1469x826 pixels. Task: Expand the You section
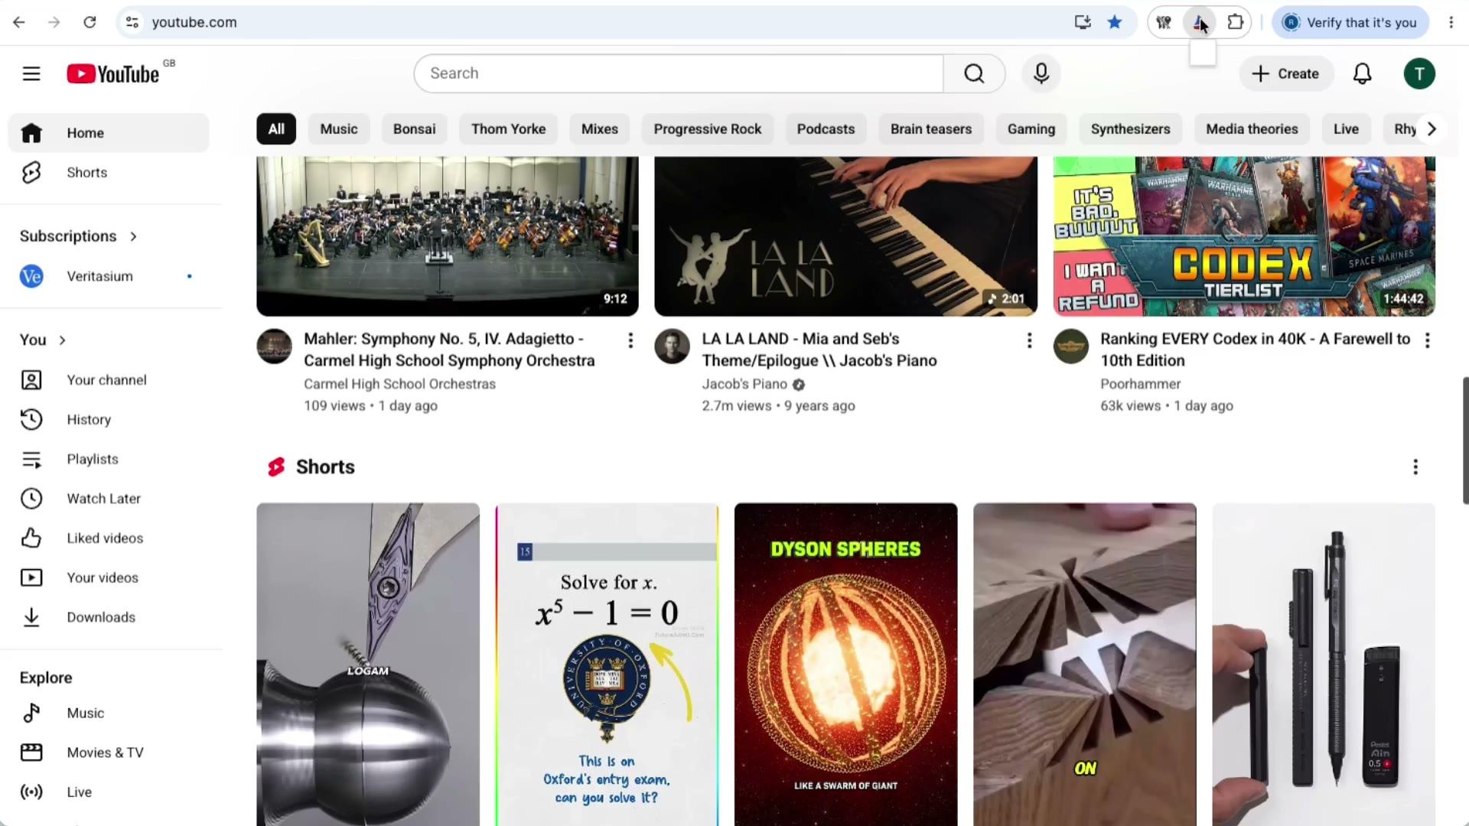click(43, 340)
